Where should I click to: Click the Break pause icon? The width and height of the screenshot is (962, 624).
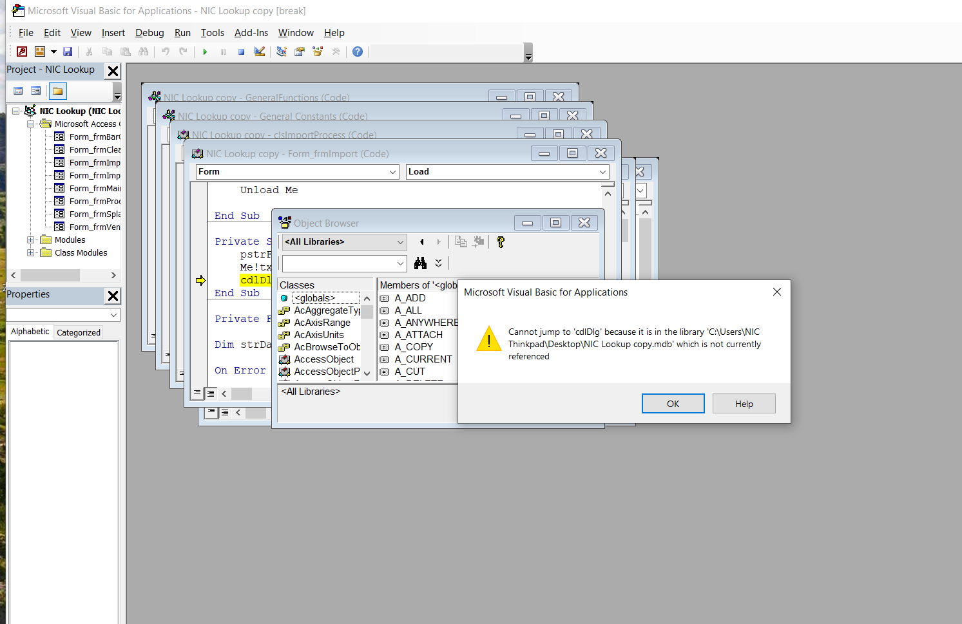(223, 52)
